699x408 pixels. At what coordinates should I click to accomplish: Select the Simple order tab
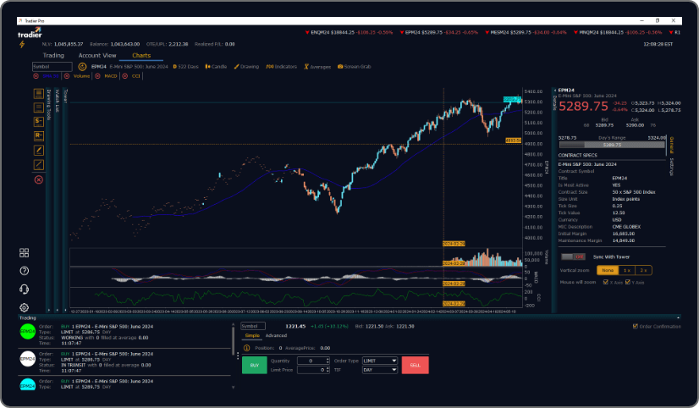(252, 336)
